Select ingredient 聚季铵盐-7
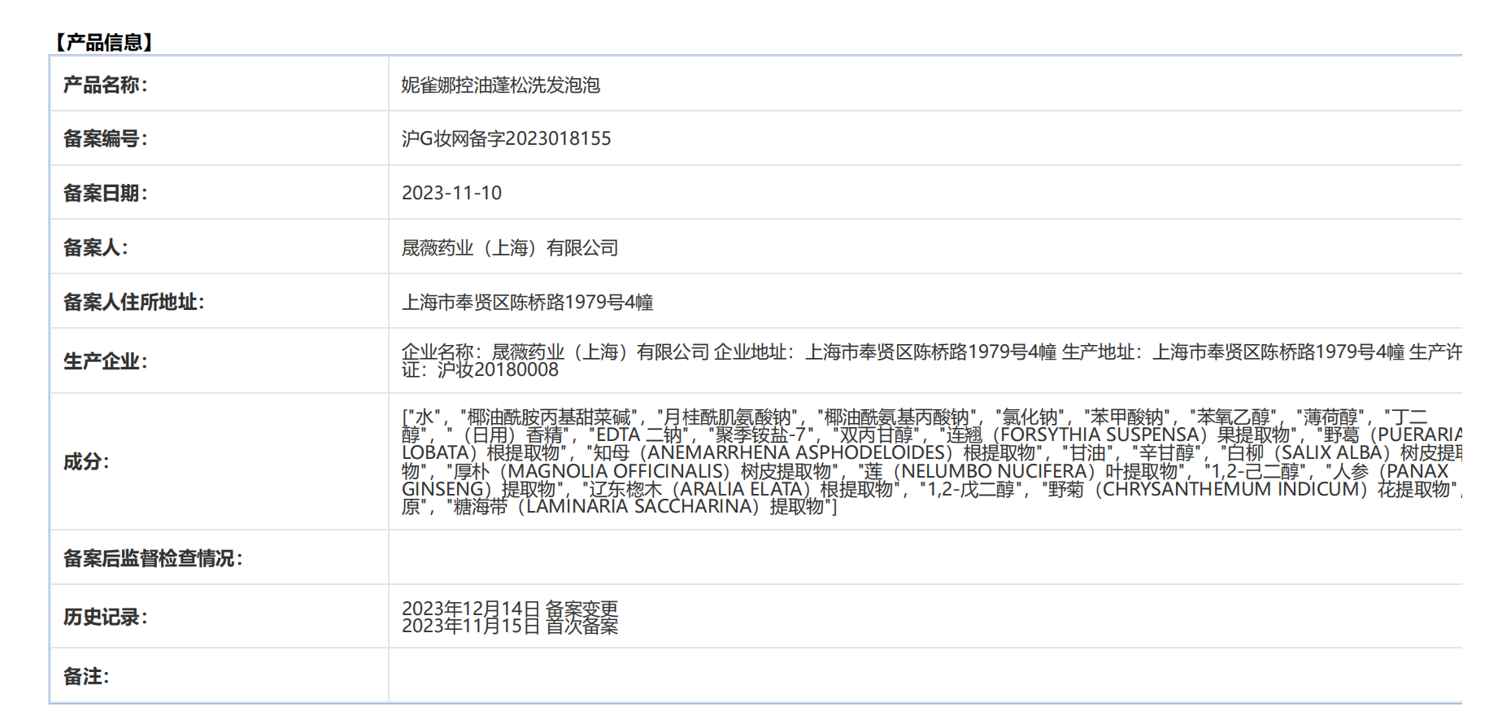Screen dimensions: 1511x716 760,435
